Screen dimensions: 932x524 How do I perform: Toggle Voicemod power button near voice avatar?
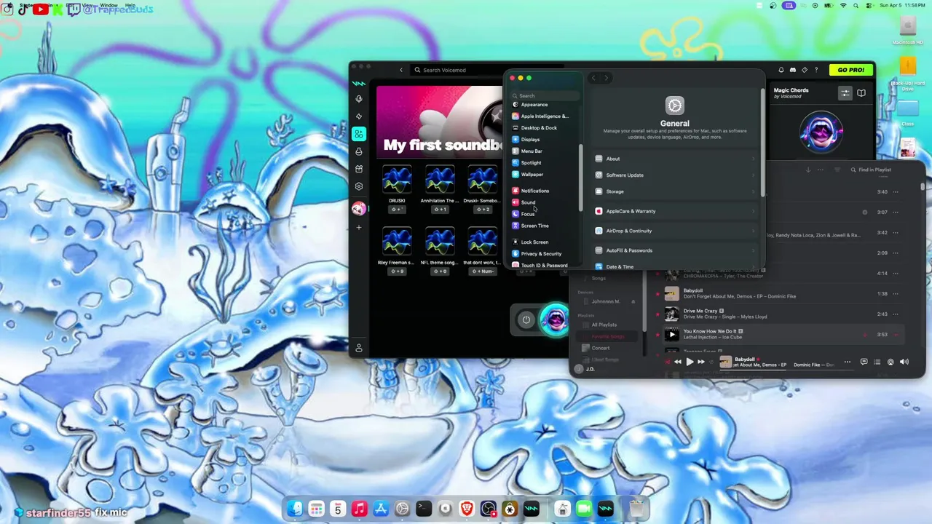526,319
